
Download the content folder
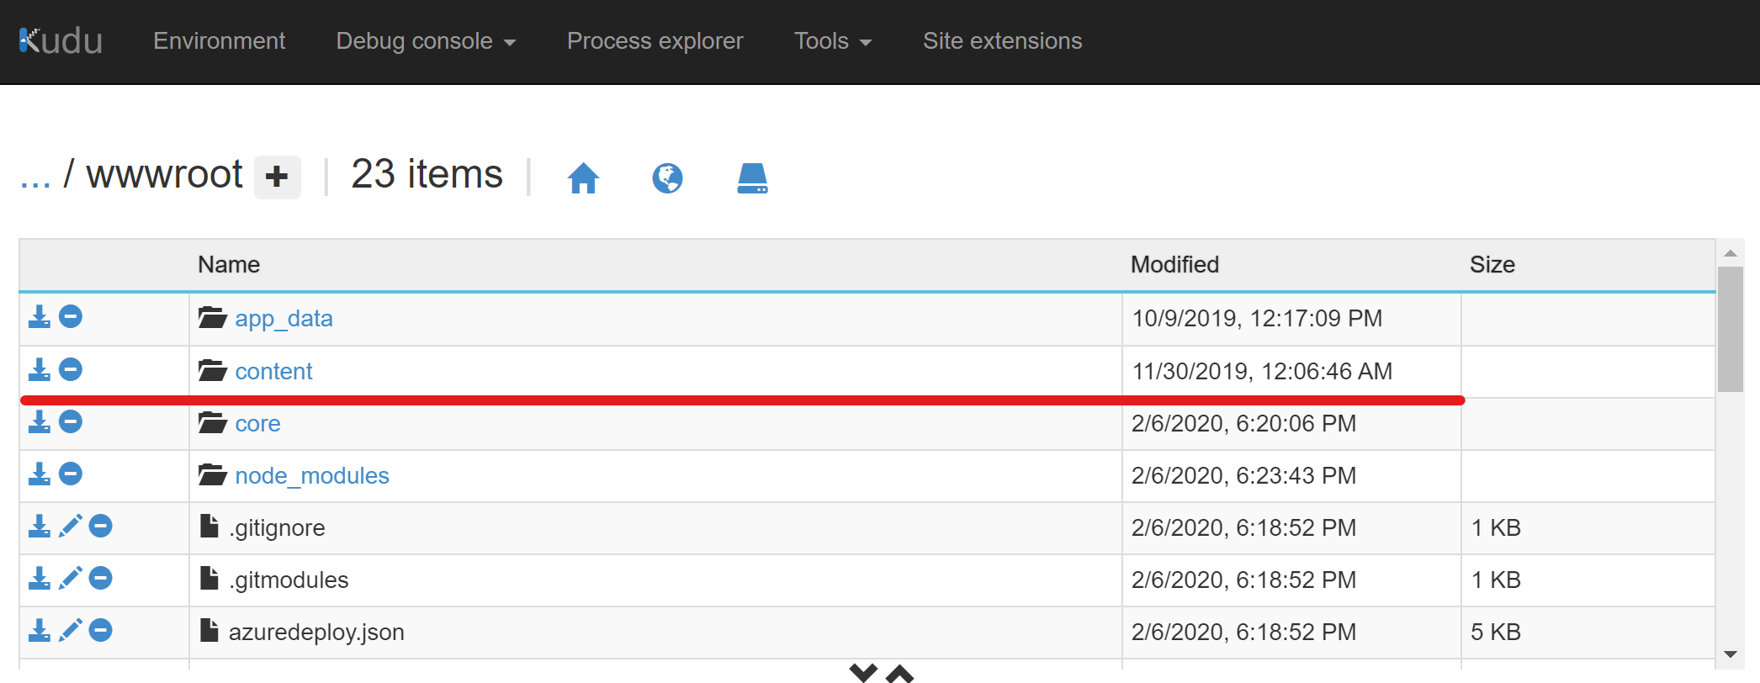coord(40,370)
